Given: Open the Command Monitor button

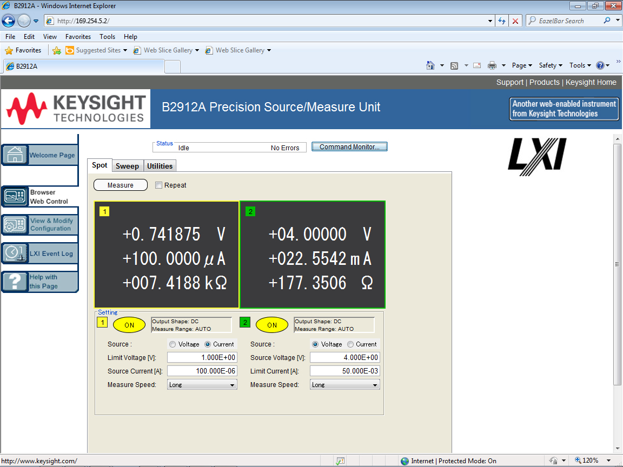Looking at the screenshot, I should click(349, 147).
